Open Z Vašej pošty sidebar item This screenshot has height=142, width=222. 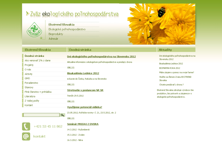pos(32,101)
